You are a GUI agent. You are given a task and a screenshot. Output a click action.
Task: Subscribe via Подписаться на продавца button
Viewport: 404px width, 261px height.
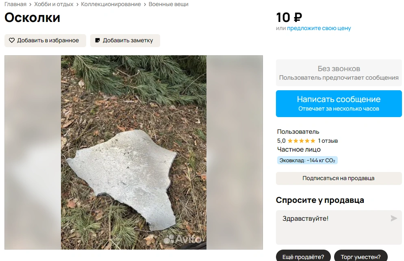coord(339,178)
